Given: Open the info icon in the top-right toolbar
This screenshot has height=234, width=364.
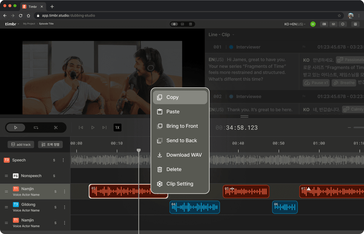Looking at the screenshot, I should [343, 24].
